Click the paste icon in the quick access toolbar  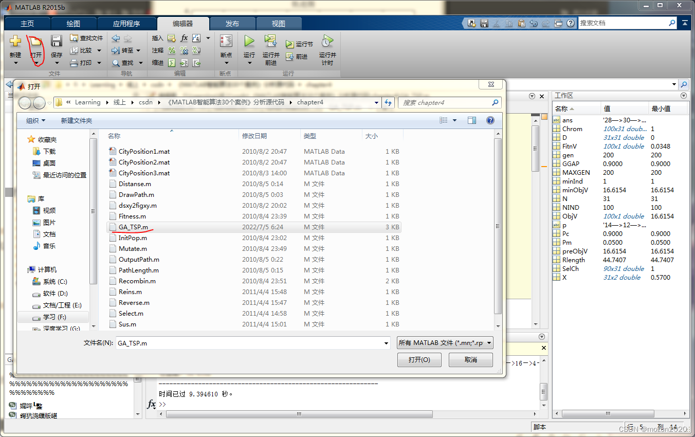(x=522, y=23)
